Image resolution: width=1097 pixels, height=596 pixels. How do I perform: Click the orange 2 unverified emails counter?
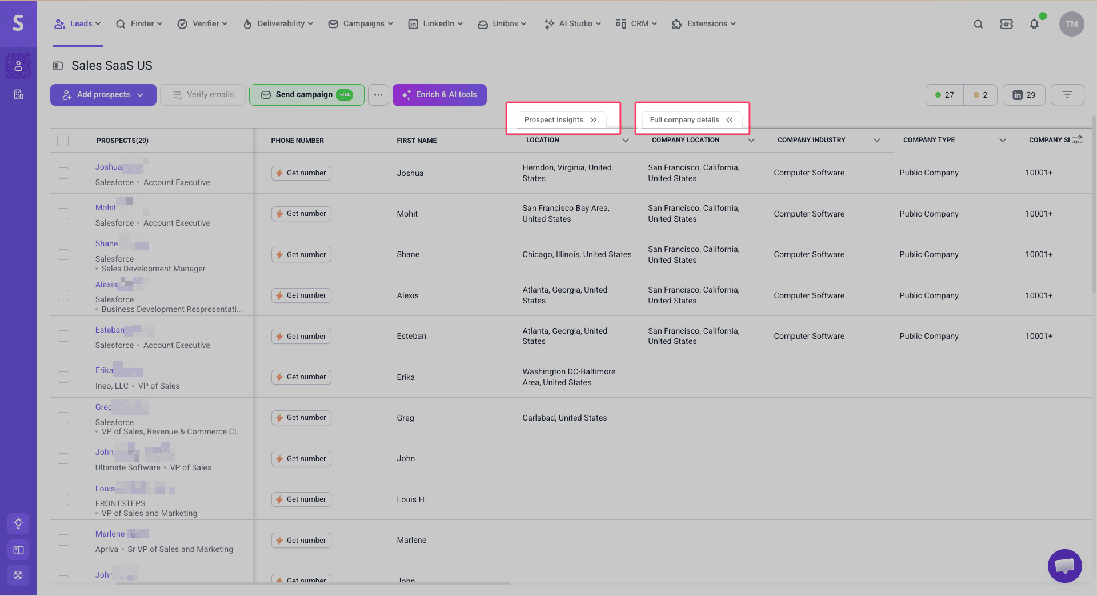(980, 95)
